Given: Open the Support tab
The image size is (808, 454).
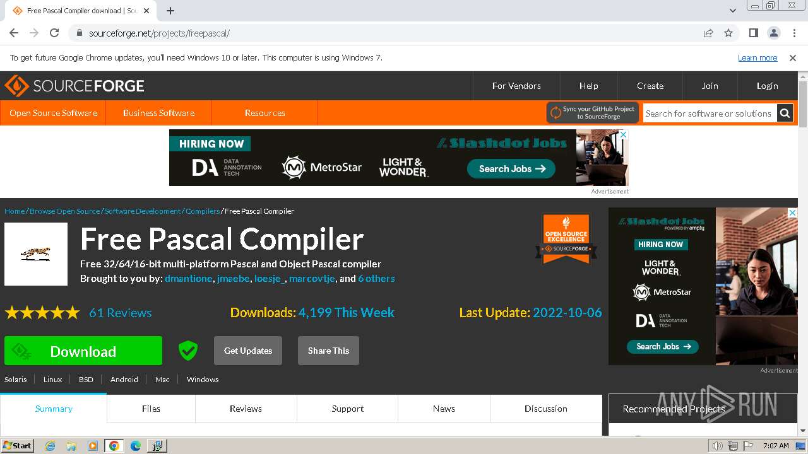Looking at the screenshot, I should [348, 409].
